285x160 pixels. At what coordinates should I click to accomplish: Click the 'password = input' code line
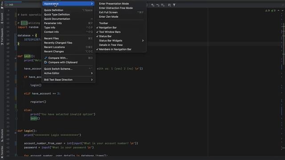point(59,148)
